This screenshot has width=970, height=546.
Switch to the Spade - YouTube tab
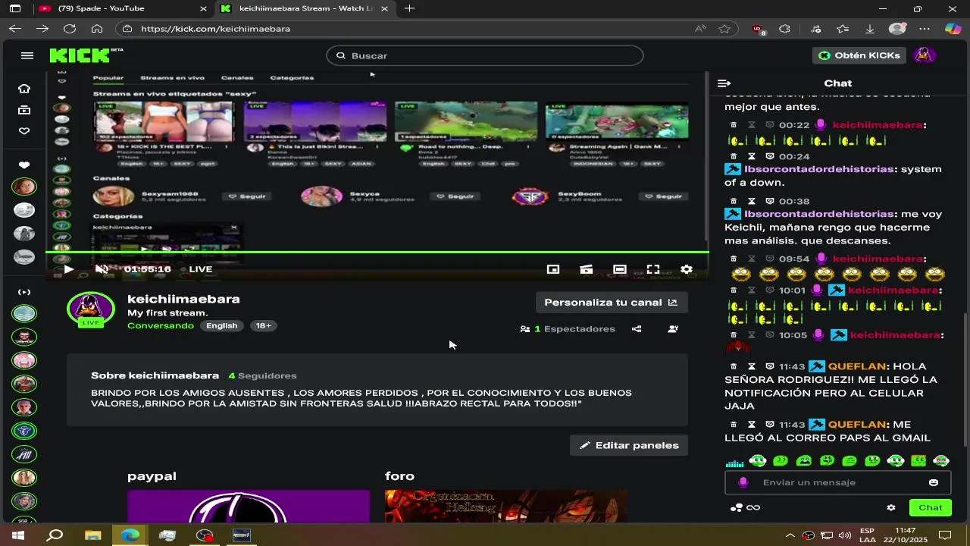pyautogui.click(x=122, y=8)
